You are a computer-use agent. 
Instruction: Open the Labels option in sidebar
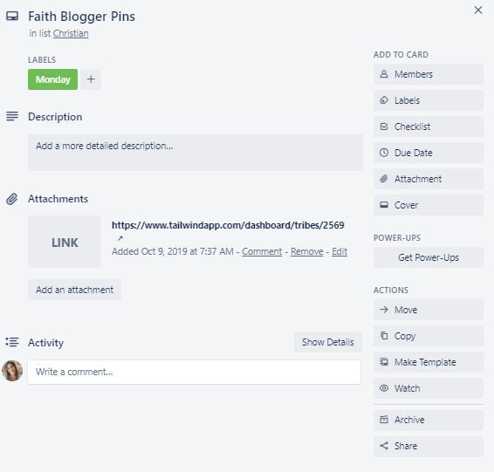[x=429, y=100]
